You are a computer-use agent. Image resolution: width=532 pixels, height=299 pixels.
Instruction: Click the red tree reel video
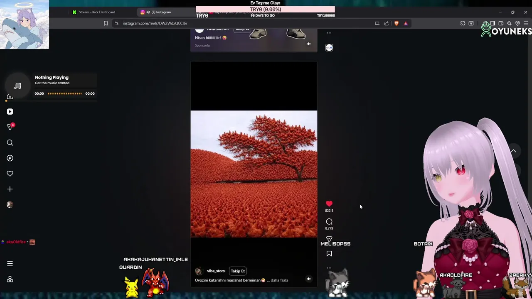[254, 174]
